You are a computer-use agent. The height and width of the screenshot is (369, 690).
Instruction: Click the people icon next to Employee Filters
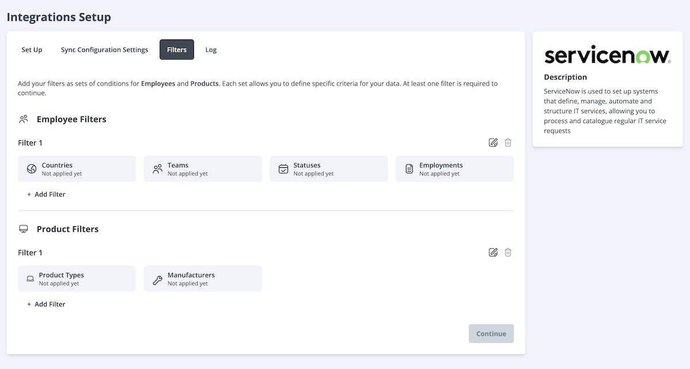pos(23,119)
